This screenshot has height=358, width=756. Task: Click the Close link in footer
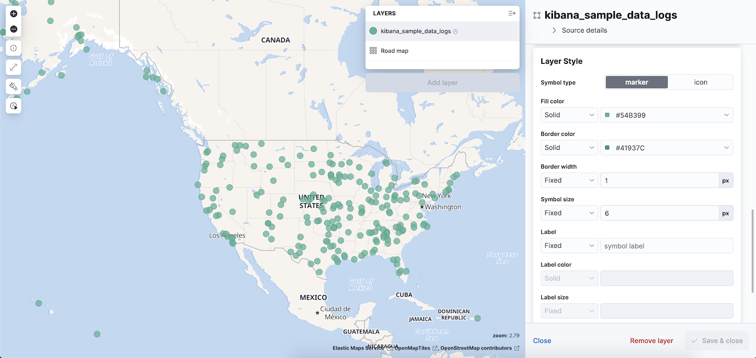(x=542, y=341)
